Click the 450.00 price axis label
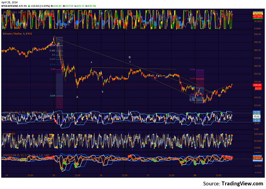This screenshot has width=266, height=189. tap(257, 74)
